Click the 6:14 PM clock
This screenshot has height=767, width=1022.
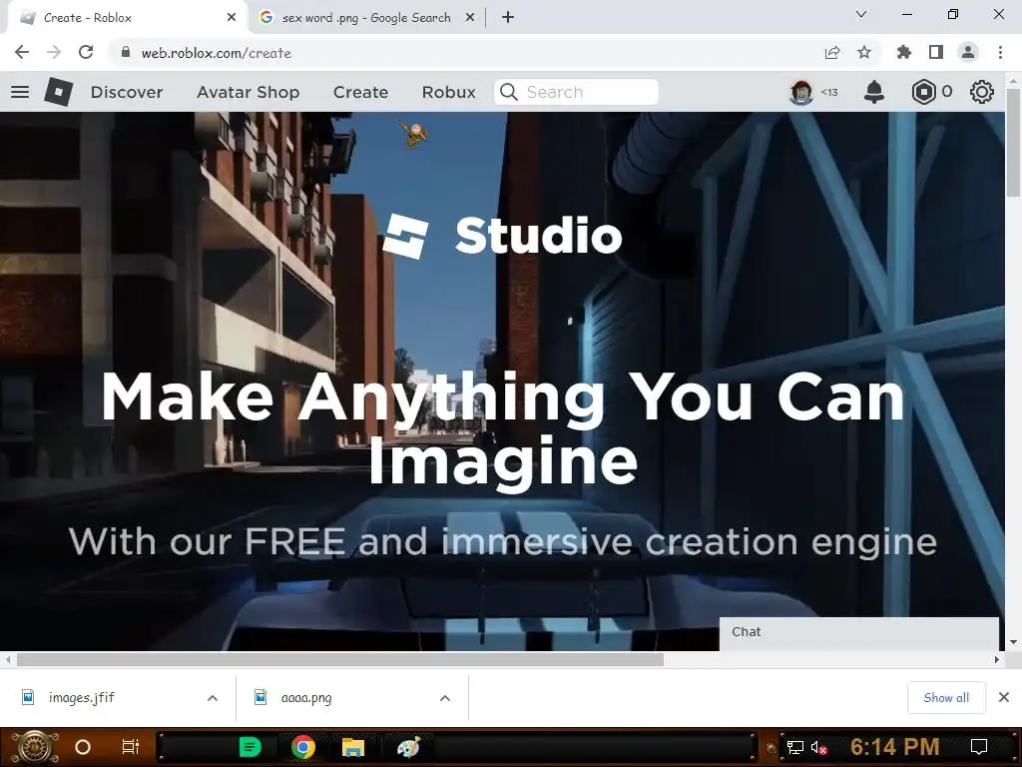pos(895,747)
